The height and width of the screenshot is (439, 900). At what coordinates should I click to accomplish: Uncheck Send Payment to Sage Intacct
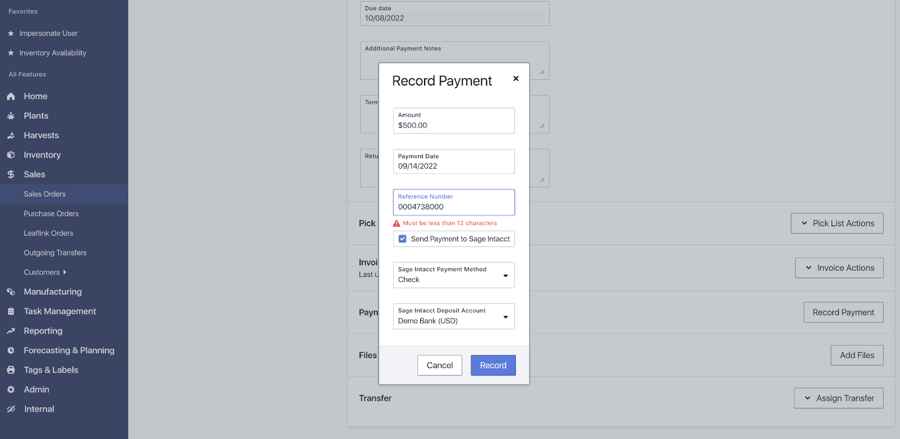pos(403,239)
